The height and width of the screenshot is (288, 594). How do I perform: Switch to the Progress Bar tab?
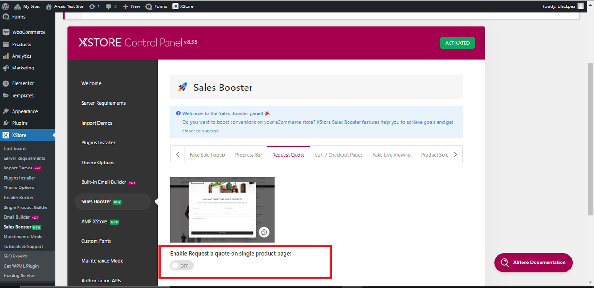pyautogui.click(x=249, y=155)
